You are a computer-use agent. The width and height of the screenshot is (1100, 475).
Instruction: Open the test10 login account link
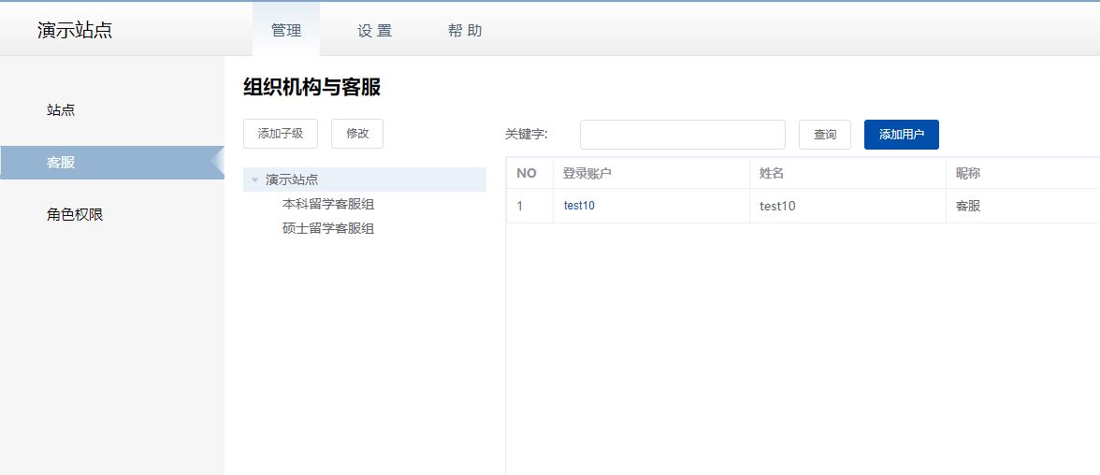tap(580, 207)
